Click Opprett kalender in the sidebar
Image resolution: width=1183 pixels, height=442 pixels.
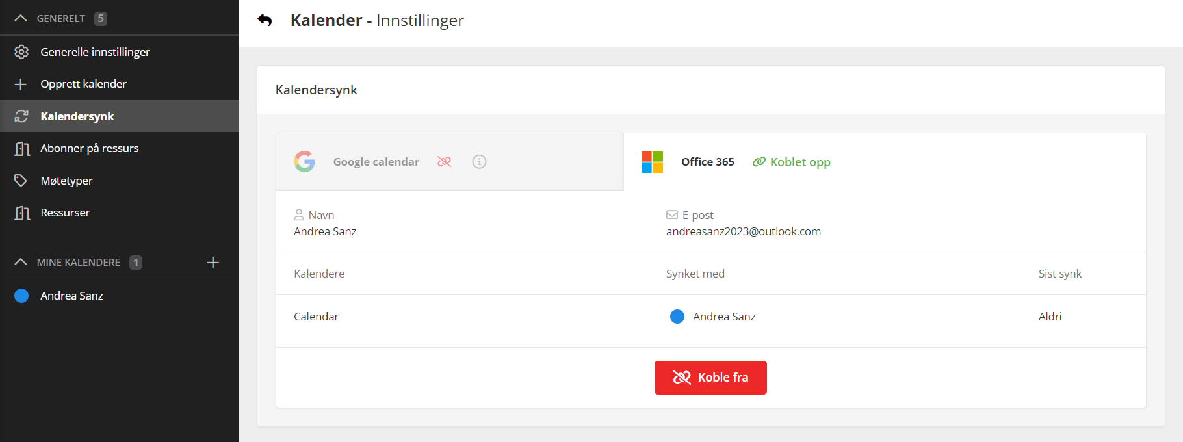coord(83,84)
